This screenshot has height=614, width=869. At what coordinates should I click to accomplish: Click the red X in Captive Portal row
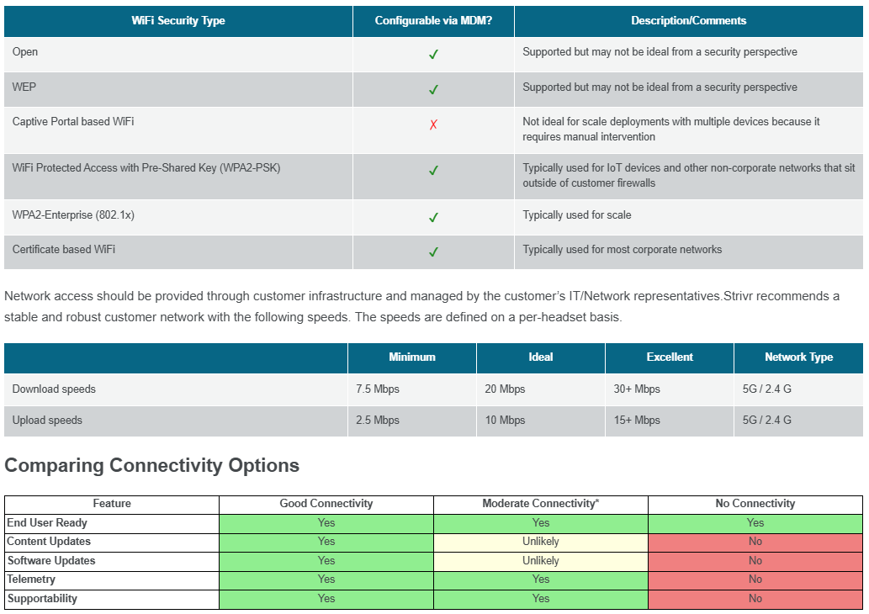click(433, 124)
